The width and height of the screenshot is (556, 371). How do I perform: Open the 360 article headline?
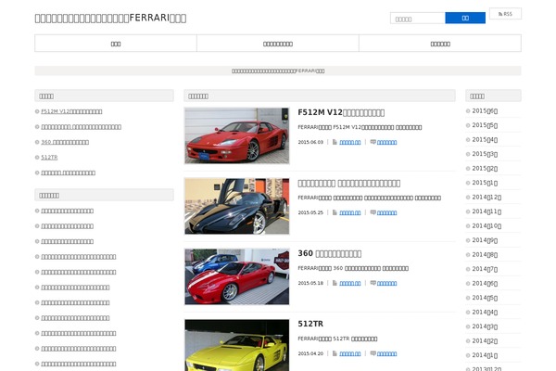(329, 253)
